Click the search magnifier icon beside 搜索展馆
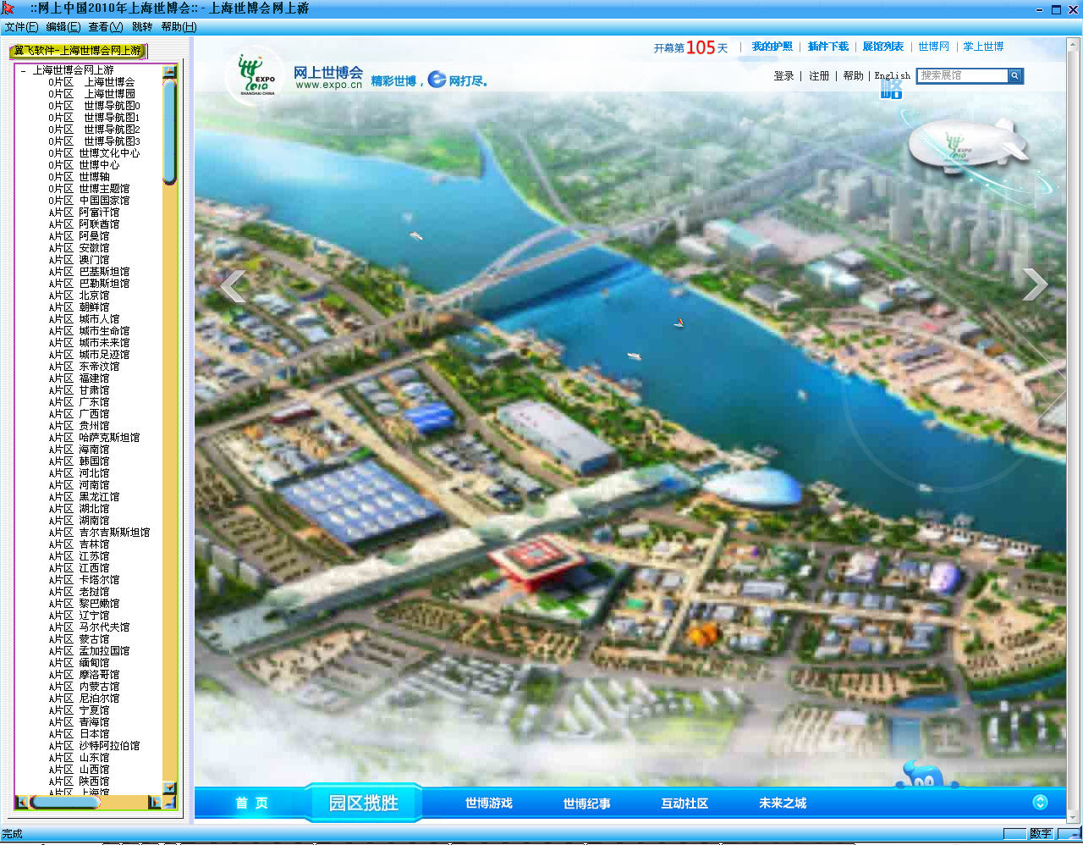This screenshot has height=845, width=1083. tap(1014, 76)
